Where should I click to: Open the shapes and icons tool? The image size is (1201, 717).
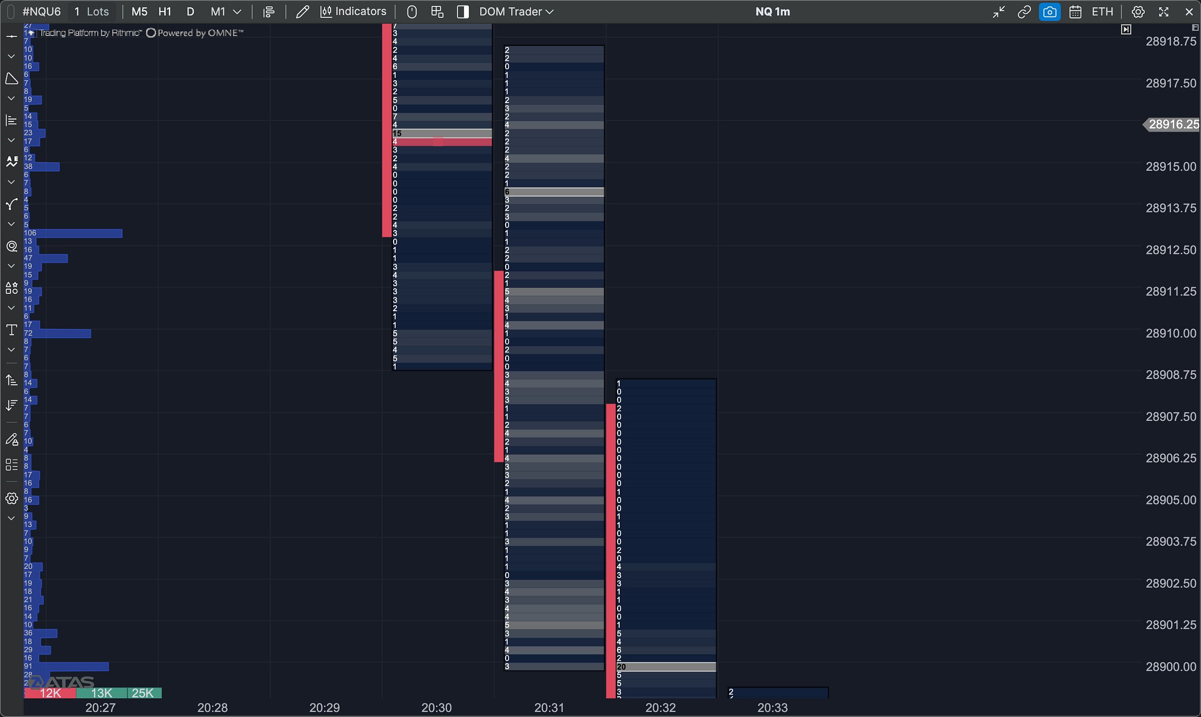11,288
